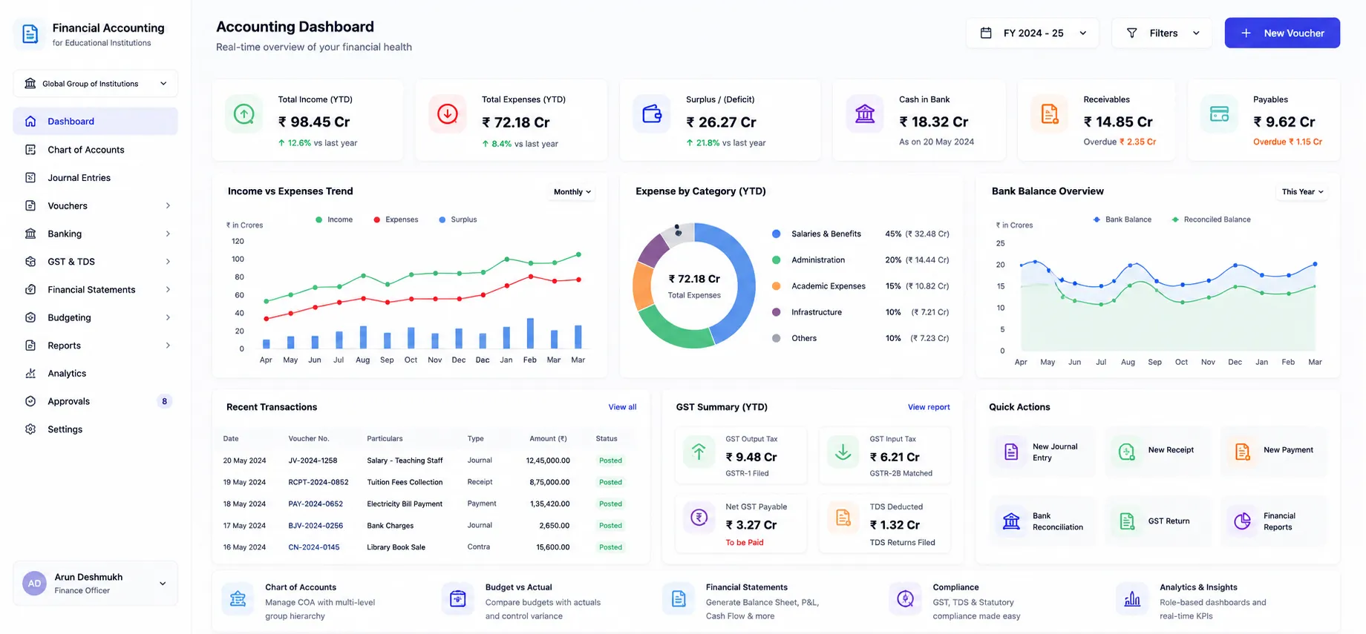The image size is (1366, 634).
Task: Open Approvals in the sidebar
Action: (95, 401)
